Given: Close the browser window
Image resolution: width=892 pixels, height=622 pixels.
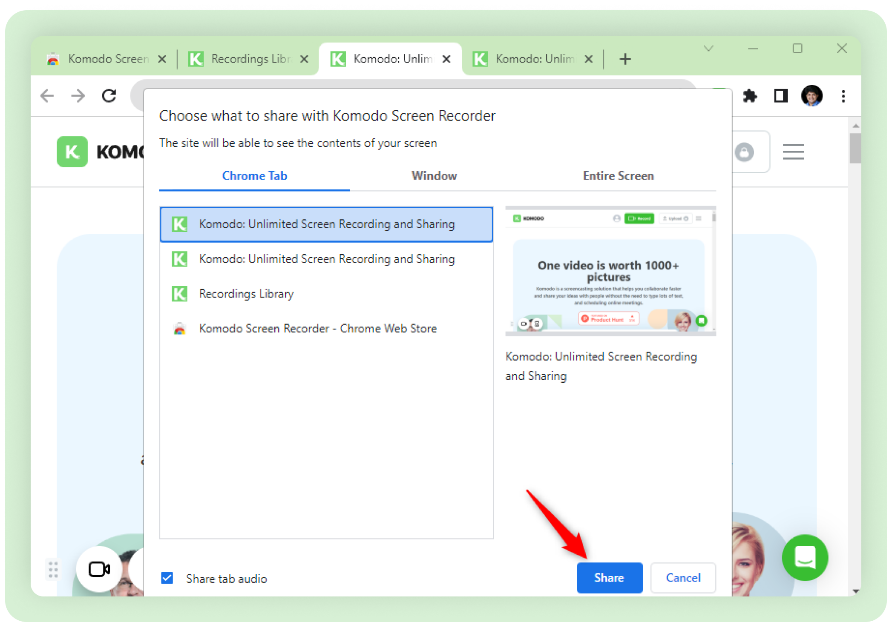Looking at the screenshot, I should [841, 49].
